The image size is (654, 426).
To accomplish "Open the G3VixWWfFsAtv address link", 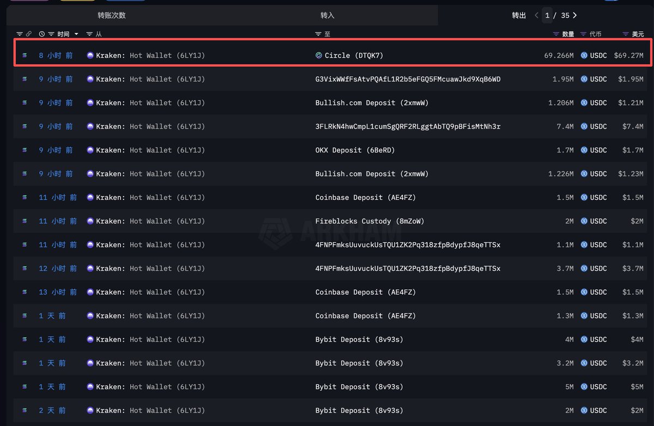I will (x=408, y=79).
